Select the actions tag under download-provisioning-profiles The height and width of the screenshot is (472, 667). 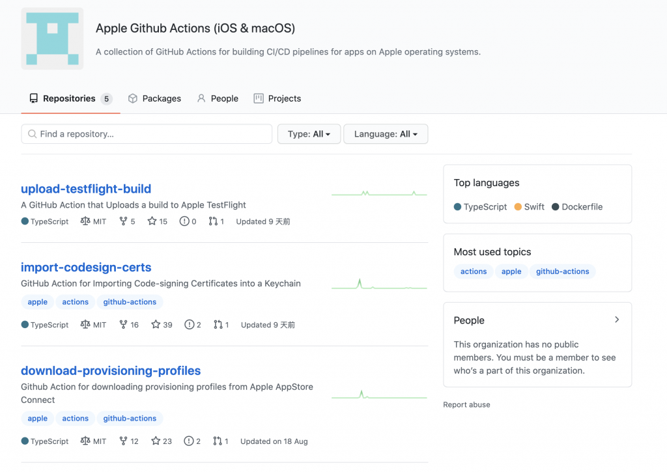[76, 419]
